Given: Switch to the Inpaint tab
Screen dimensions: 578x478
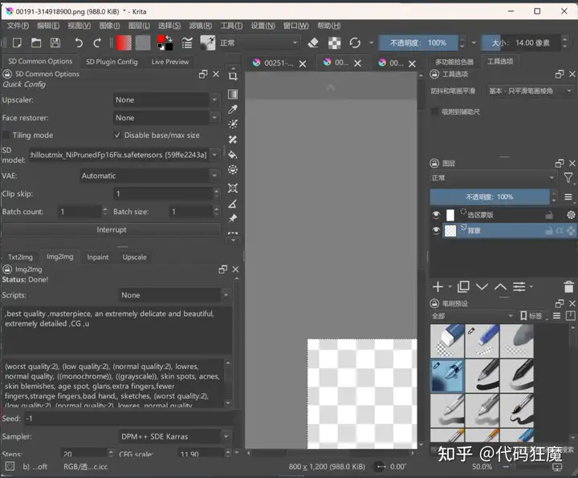Looking at the screenshot, I should click(x=98, y=257).
